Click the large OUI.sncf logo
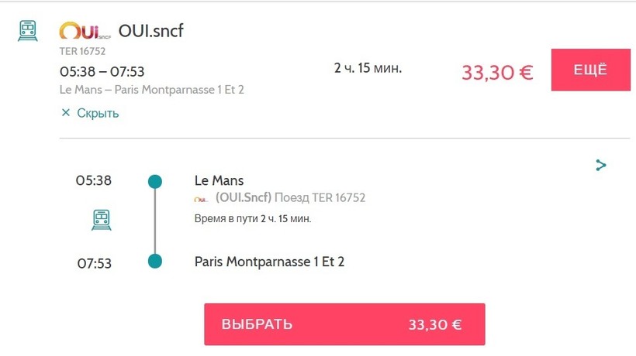The width and height of the screenshot is (636, 356). tap(85, 32)
